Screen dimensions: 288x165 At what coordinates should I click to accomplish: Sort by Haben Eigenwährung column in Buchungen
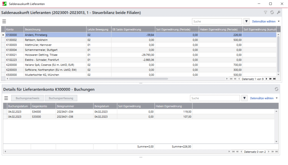point(173,106)
